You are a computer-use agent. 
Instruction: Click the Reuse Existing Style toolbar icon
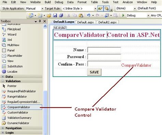point(100,9)
